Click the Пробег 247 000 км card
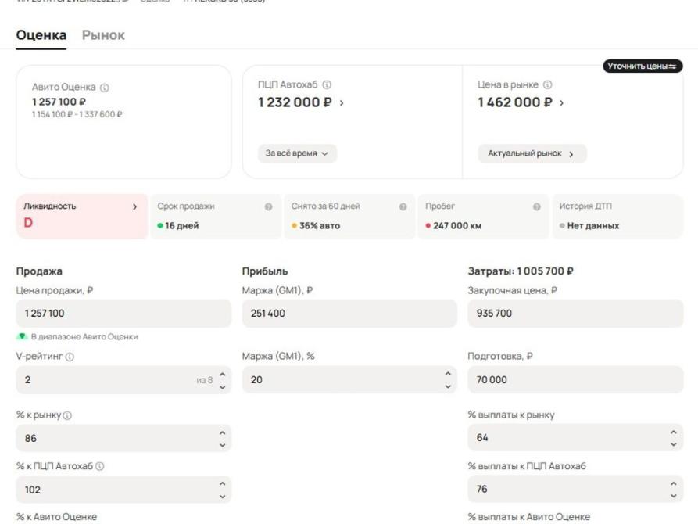Screen dimensions: 698x524 pyautogui.click(x=484, y=217)
